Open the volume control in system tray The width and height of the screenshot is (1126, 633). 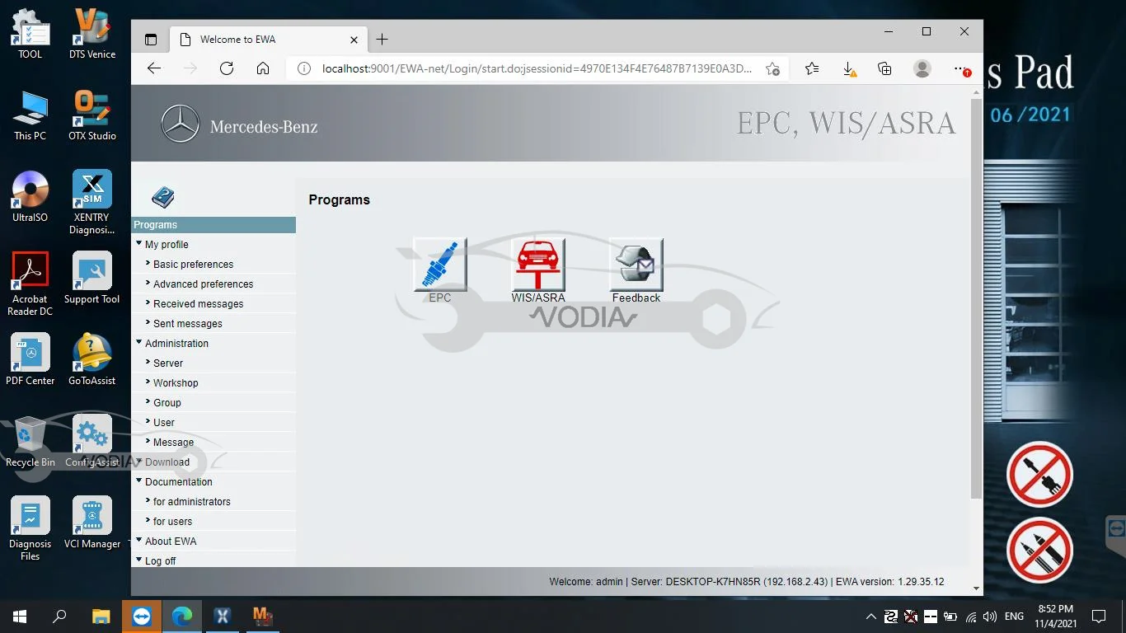coord(990,617)
